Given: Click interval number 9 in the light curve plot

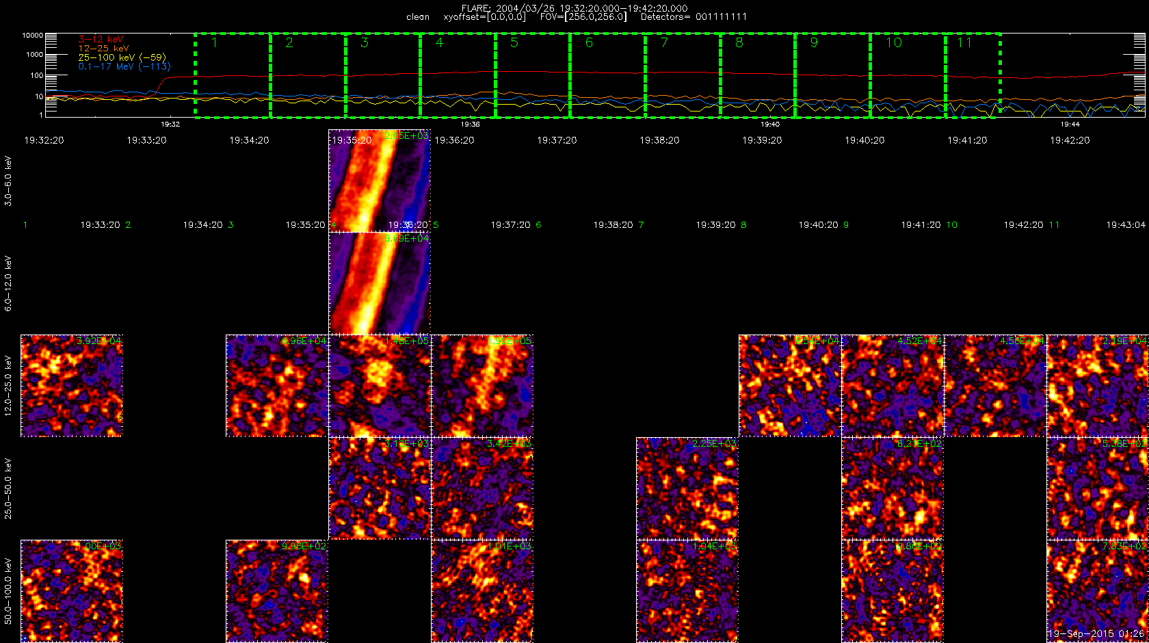Looking at the screenshot, I should [x=814, y=43].
